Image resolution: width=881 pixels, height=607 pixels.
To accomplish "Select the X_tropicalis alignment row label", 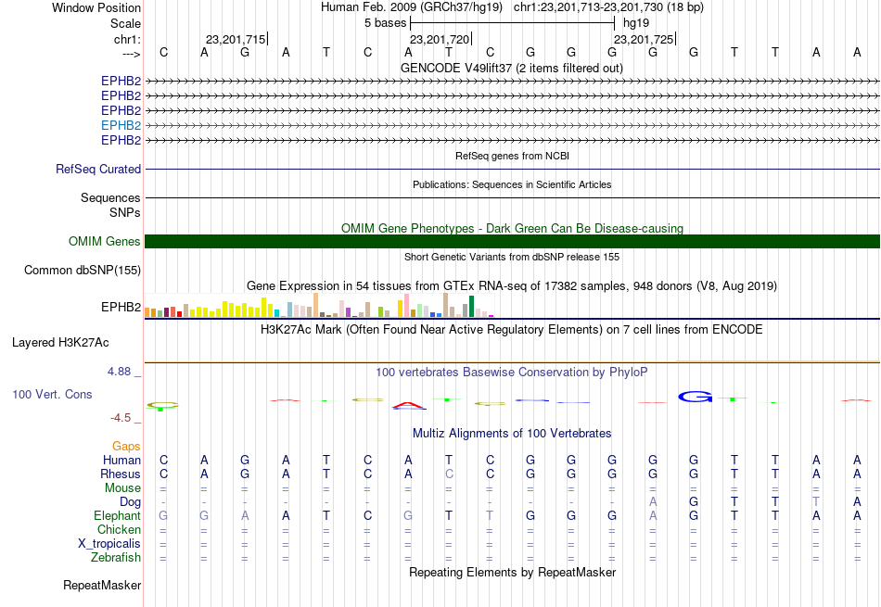I will tap(109, 544).
